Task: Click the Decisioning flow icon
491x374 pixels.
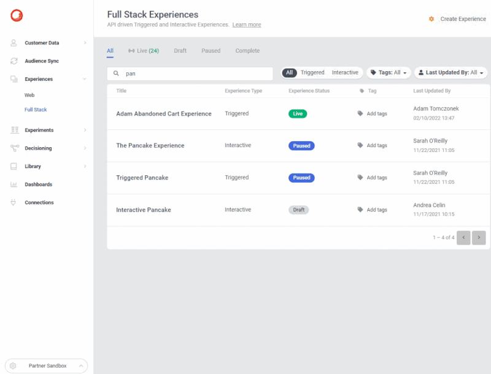Action: tap(14, 148)
